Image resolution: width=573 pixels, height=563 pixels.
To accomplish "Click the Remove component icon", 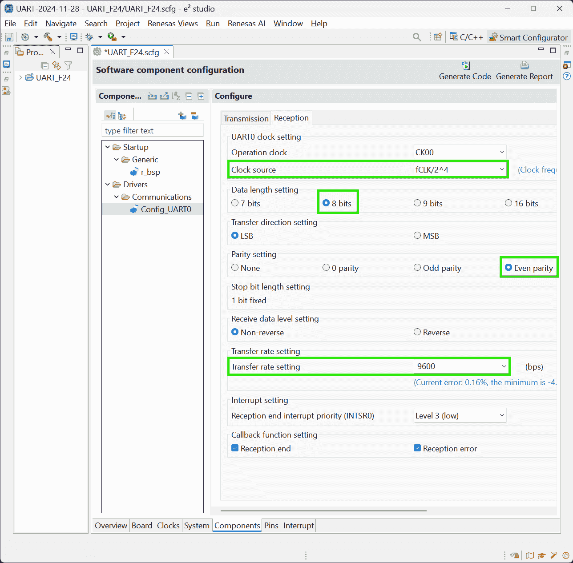I will click(194, 116).
